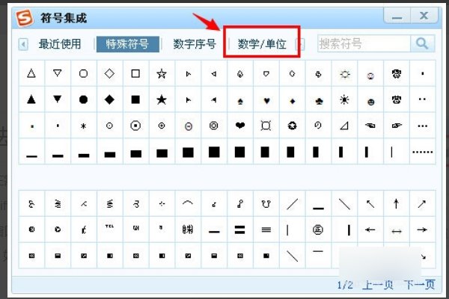Select the solid club ♣ symbol
The height and width of the screenshot is (299, 449).
[x=319, y=99]
